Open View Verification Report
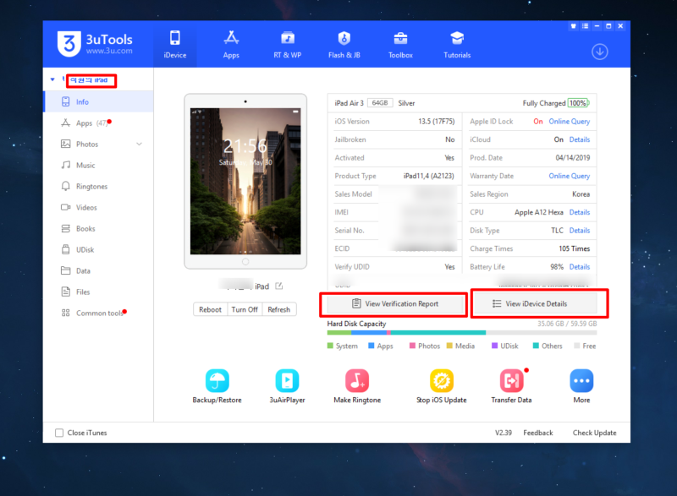The width and height of the screenshot is (677, 496). [x=394, y=303]
